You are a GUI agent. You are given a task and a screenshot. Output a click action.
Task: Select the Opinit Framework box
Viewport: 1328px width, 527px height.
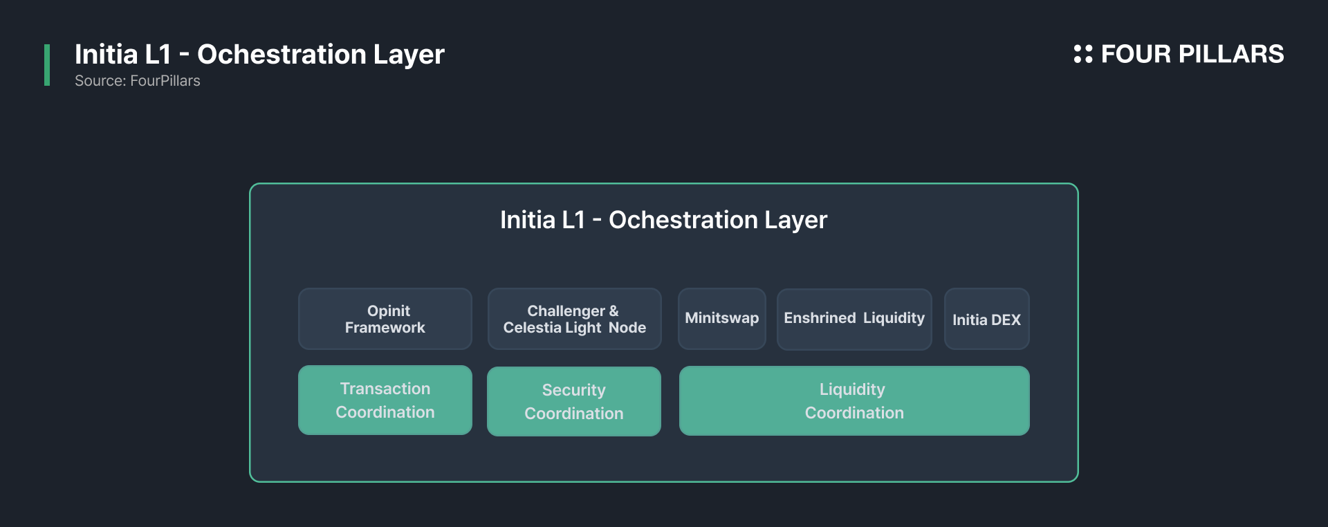point(385,319)
